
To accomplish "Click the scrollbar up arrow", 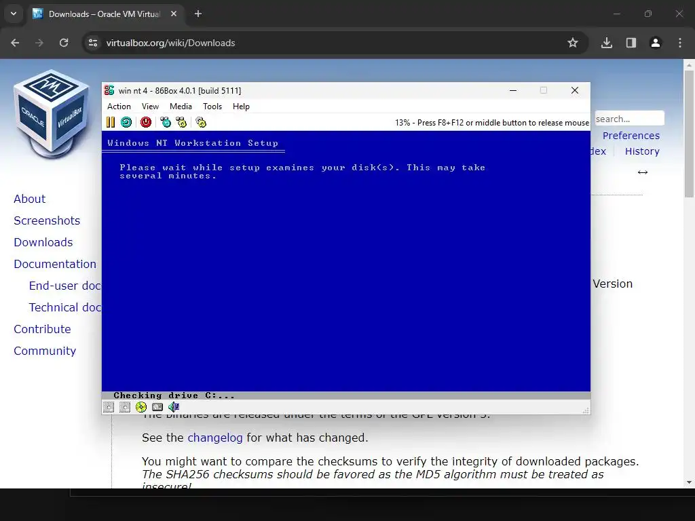I will 689,64.
